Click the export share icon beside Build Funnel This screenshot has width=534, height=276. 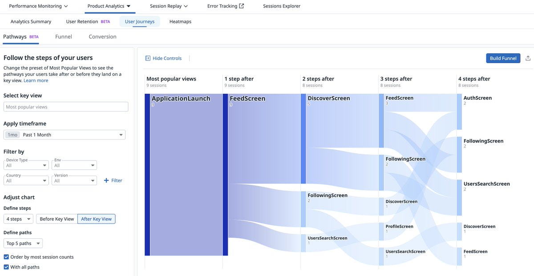tap(528, 58)
